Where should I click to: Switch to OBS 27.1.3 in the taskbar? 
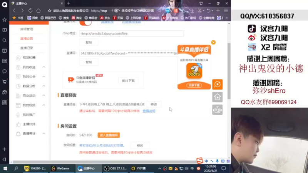click(x=115, y=168)
